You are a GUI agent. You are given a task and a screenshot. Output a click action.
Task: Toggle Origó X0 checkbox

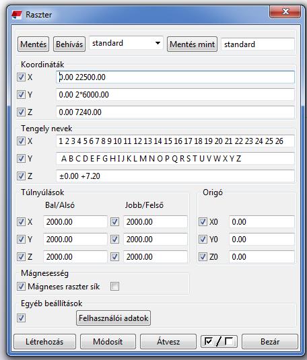point(203,222)
